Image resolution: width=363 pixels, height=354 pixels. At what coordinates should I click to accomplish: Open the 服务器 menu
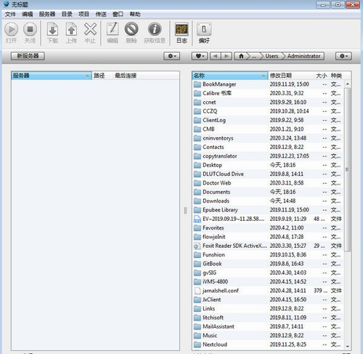point(47,15)
